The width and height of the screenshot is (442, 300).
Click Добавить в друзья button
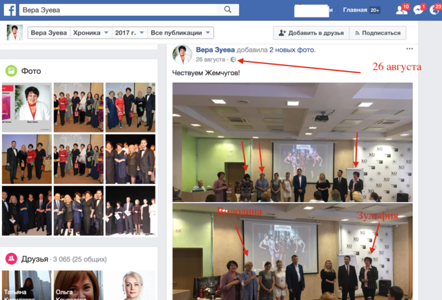click(311, 33)
